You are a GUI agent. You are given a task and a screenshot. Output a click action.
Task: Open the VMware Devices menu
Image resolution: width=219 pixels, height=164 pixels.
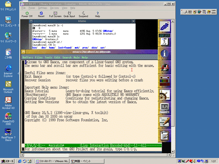click(54, 8)
